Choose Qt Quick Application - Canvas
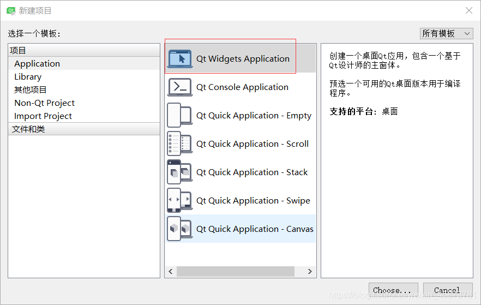The image size is (481, 305). (x=240, y=229)
